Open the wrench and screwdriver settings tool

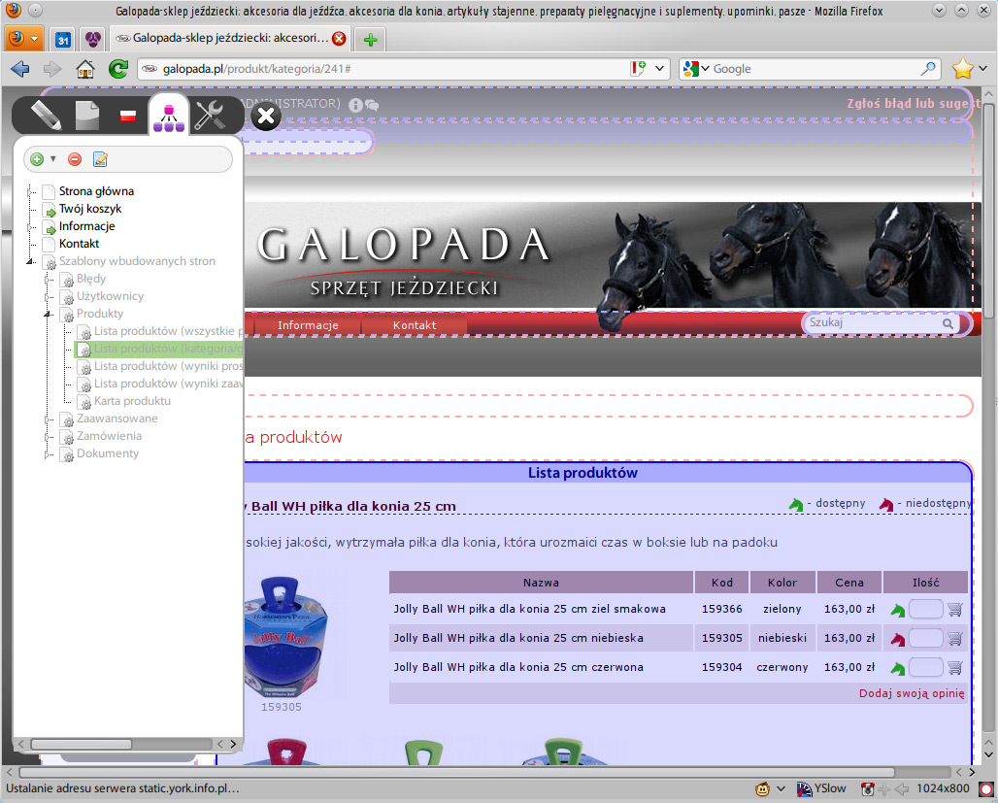pos(210,116)
